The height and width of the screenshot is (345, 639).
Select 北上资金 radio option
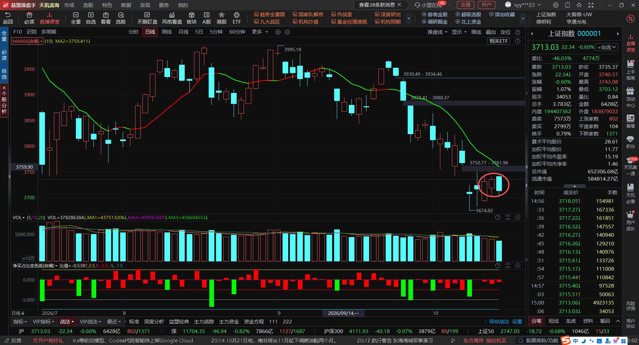[x=468, y=22]
